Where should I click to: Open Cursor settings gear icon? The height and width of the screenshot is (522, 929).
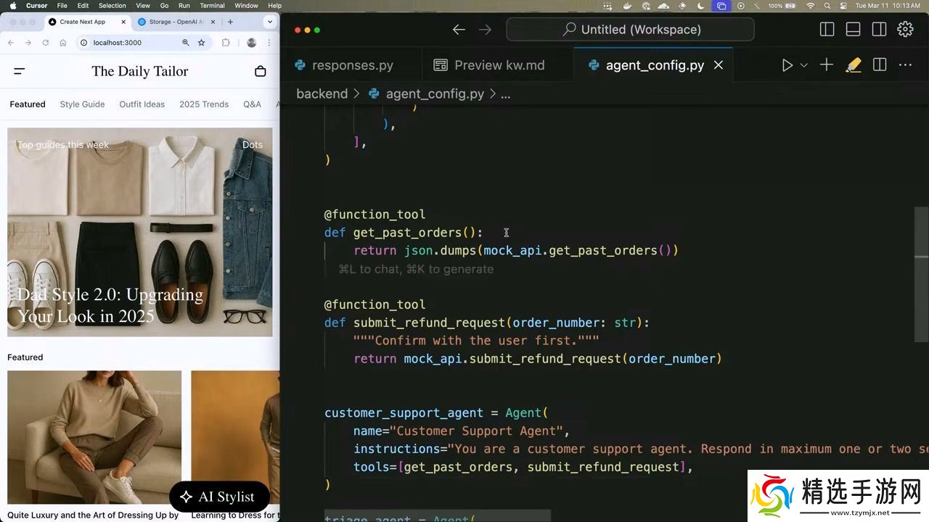(905, 30)
